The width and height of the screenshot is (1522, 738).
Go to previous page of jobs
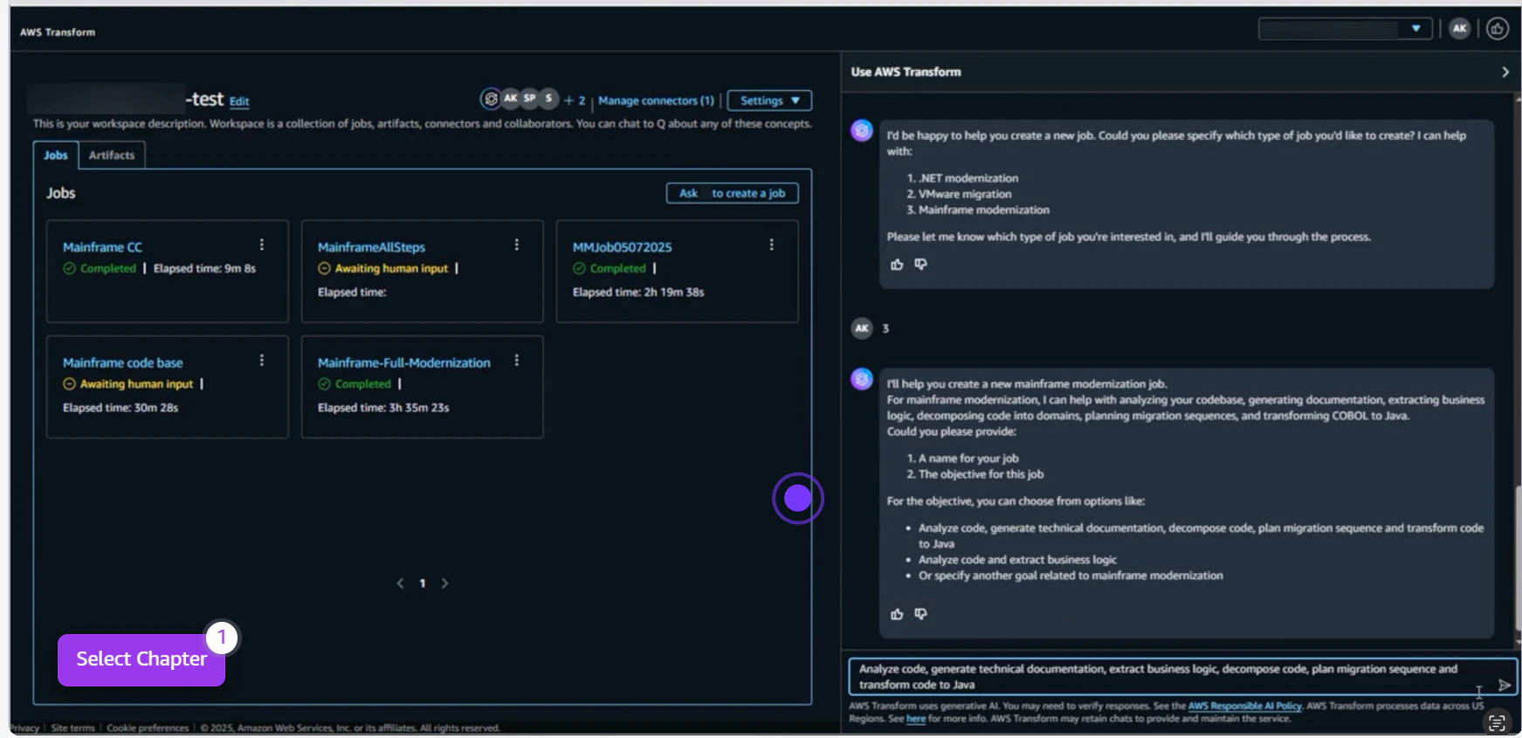pos(400,583)
